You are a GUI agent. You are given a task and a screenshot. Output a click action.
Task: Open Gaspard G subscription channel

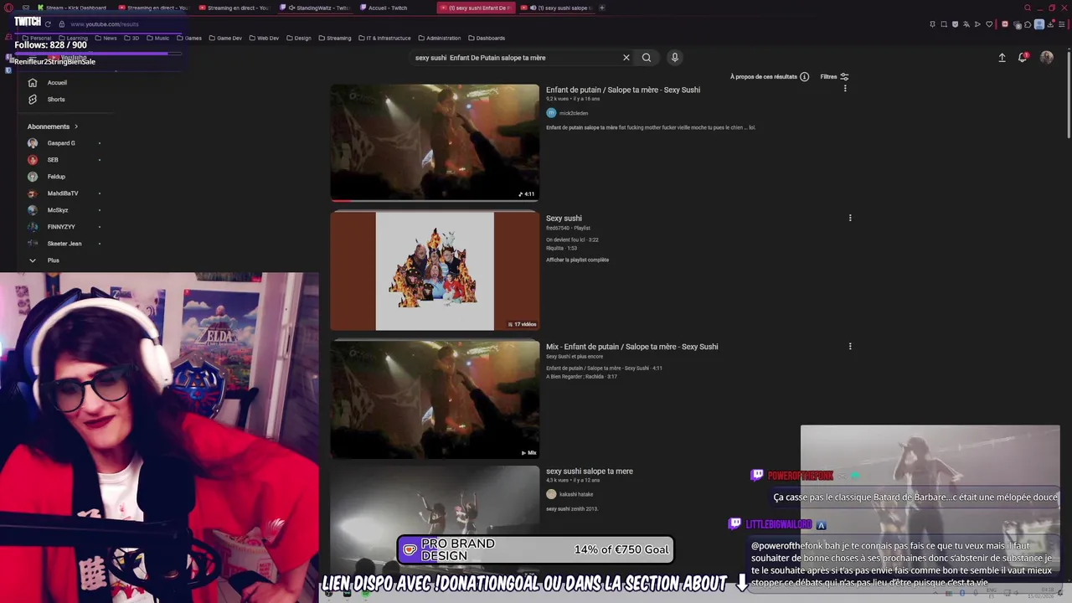[61, 143]
